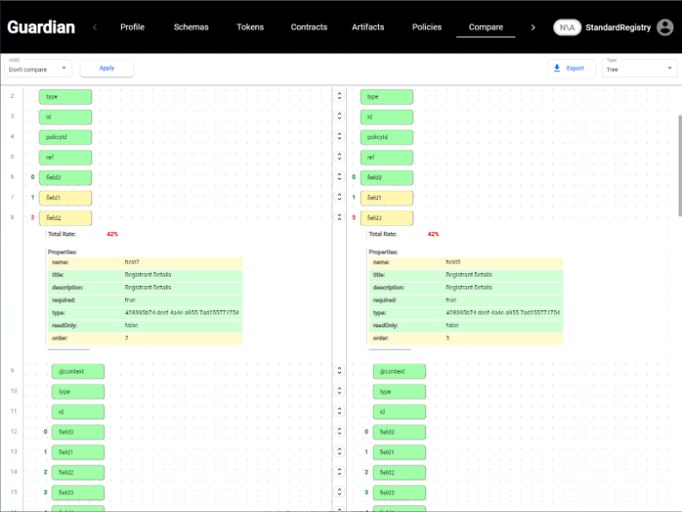Viewport: 682px width, 512px height.
Task: Open the UUID Don't compare dropdown
Action: tap(39, 69)
